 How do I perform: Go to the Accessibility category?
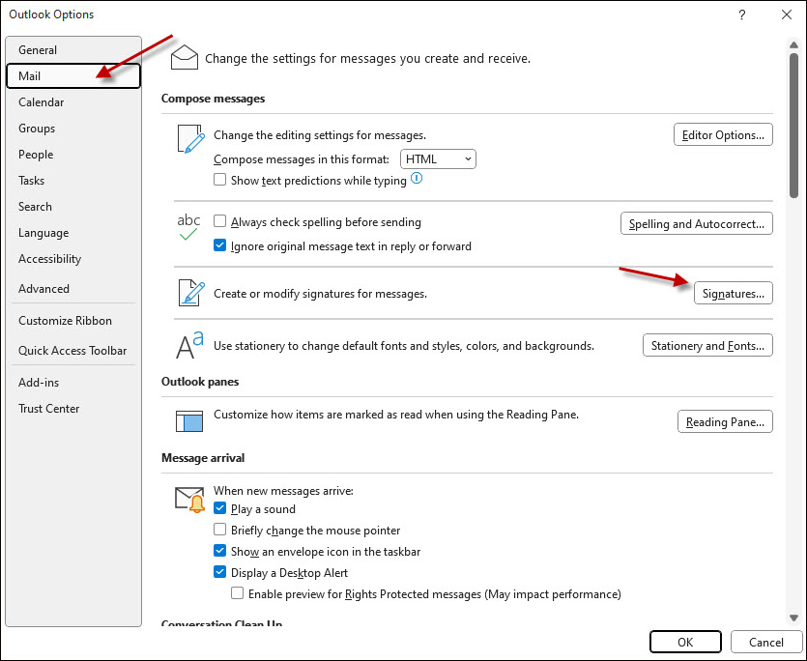tap(73, 259)
